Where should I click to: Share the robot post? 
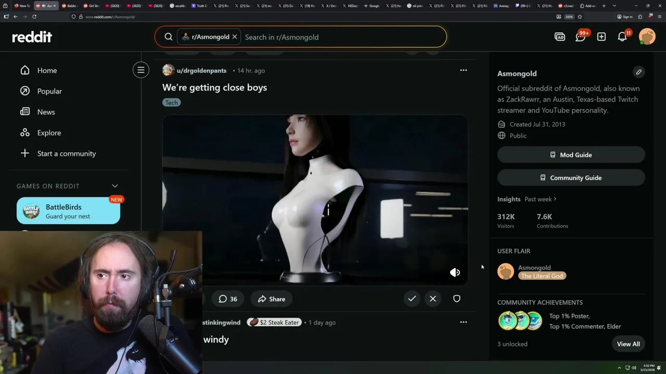coord(272,299)
